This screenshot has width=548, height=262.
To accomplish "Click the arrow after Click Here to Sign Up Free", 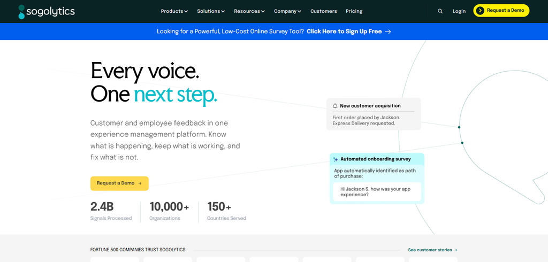I will [x=387, y=32].
